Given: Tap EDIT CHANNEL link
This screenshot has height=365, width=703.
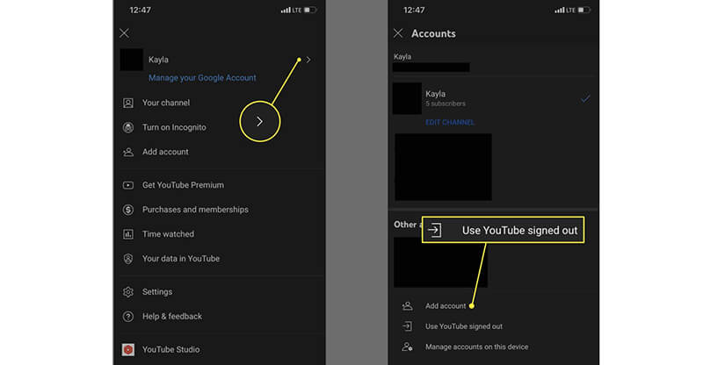Looking at the screenshot, I should pyautogui.click(x=450, y=122).
